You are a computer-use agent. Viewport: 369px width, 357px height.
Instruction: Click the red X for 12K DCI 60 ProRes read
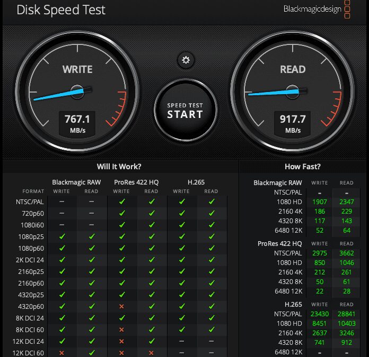[151, 353]
